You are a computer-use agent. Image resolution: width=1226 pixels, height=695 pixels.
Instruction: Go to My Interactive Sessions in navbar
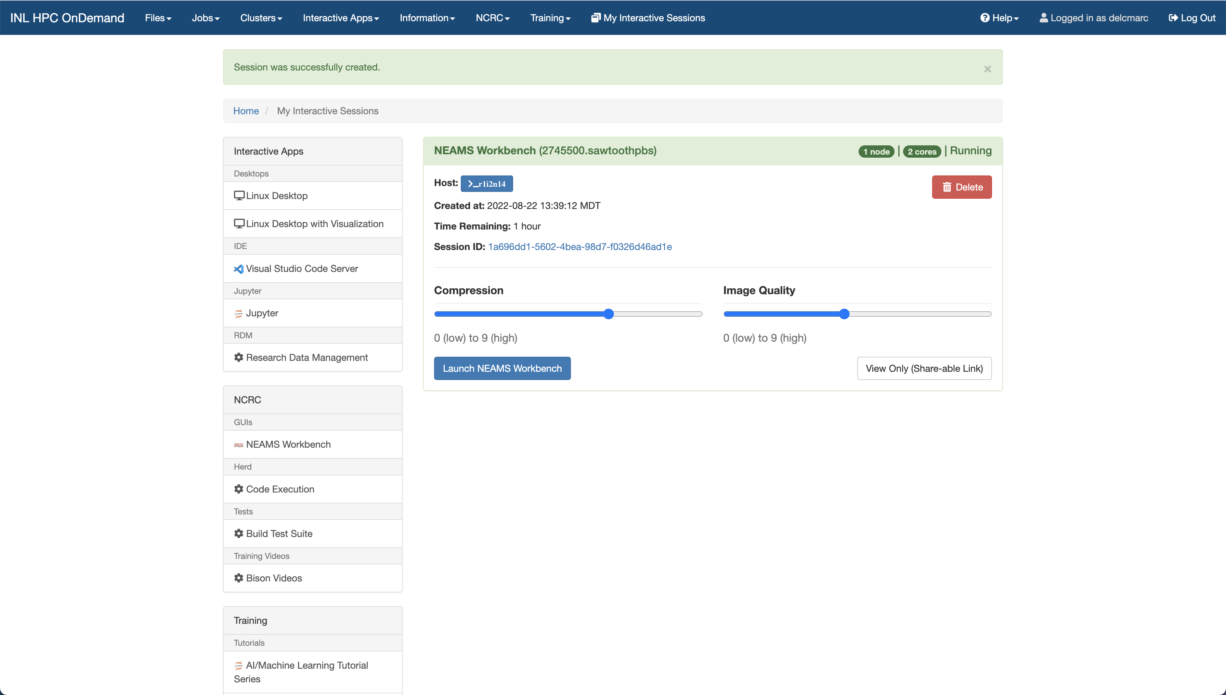click(x=648, y=18)
